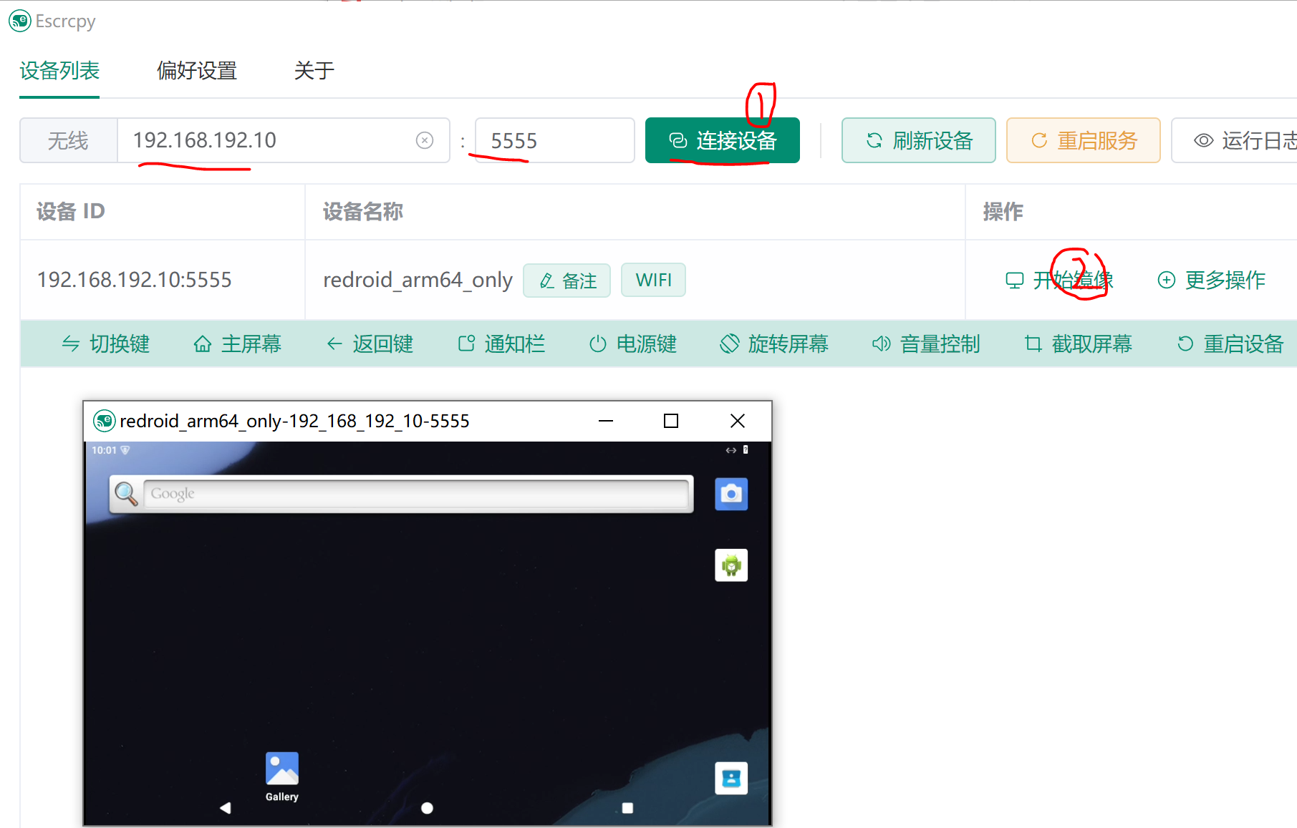The width and height of the screenshot is (1297, 828).
Task: Close the redroid mirror window
Action: point(738,421)
